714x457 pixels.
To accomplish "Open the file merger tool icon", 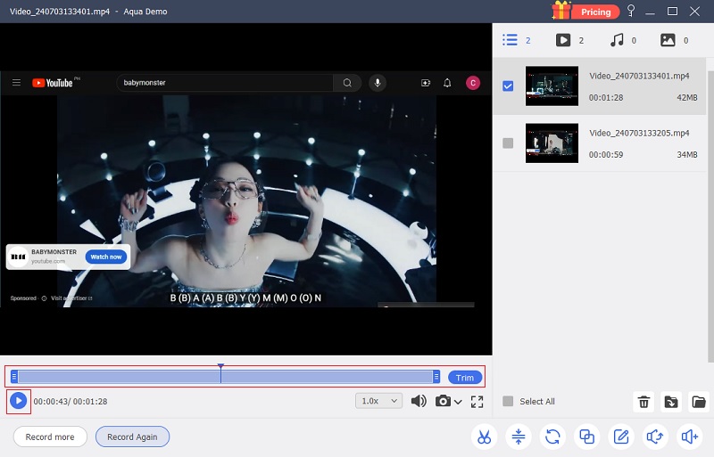I will coord(586,437).
